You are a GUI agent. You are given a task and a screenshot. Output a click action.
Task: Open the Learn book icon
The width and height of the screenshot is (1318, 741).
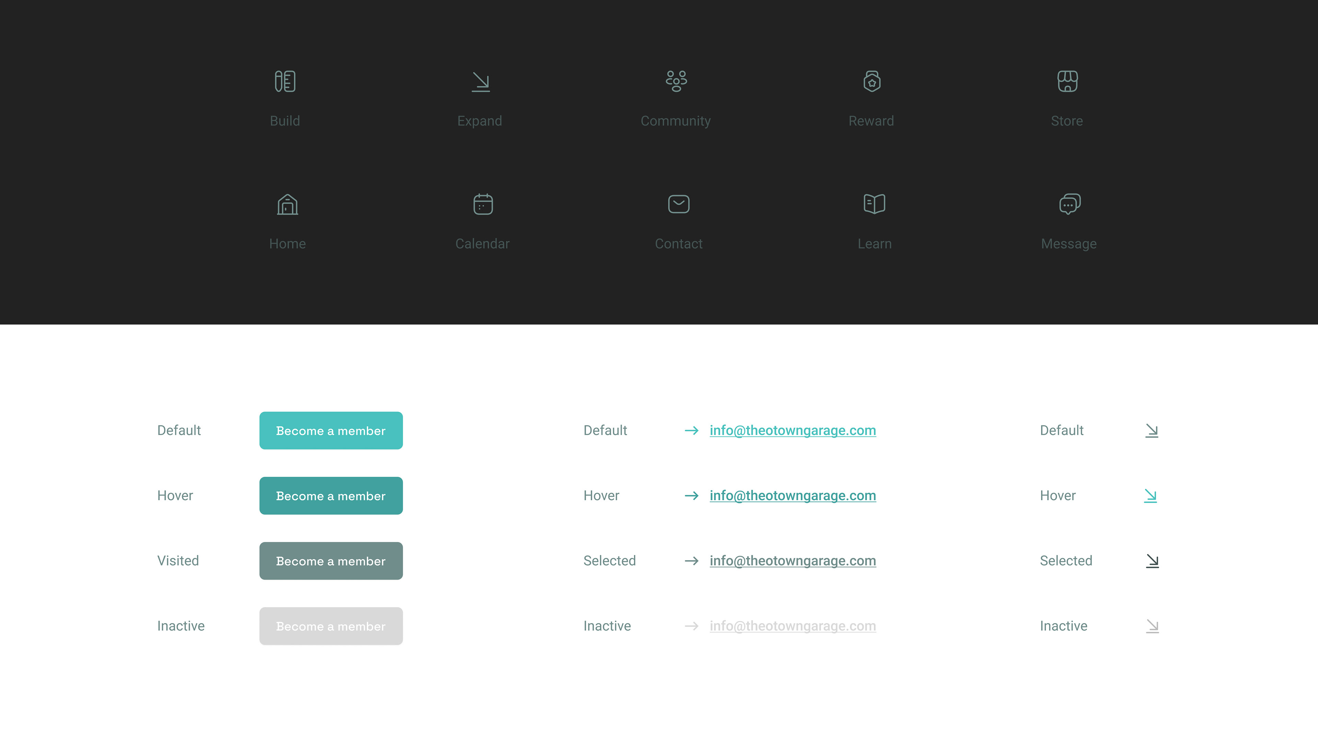pos(875,204)
